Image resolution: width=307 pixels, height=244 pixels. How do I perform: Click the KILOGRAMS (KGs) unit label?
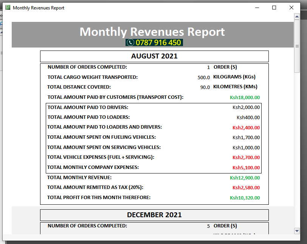(x=234, y=77)
